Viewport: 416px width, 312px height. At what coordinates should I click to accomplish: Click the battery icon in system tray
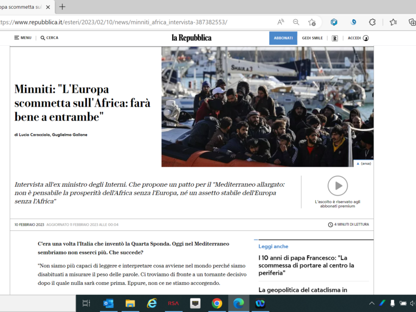click(403, 303)
